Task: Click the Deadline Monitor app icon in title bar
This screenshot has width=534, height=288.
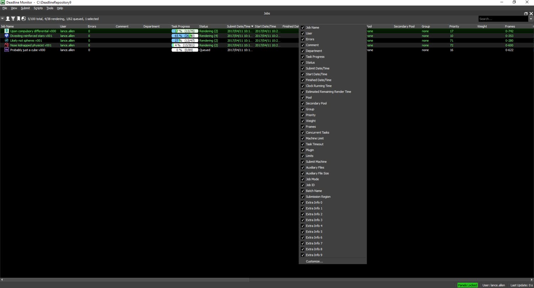Action: coord(3,2)
